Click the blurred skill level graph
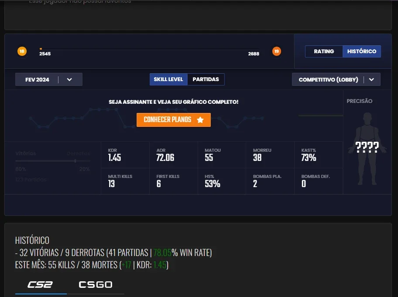 coord(147,118)
